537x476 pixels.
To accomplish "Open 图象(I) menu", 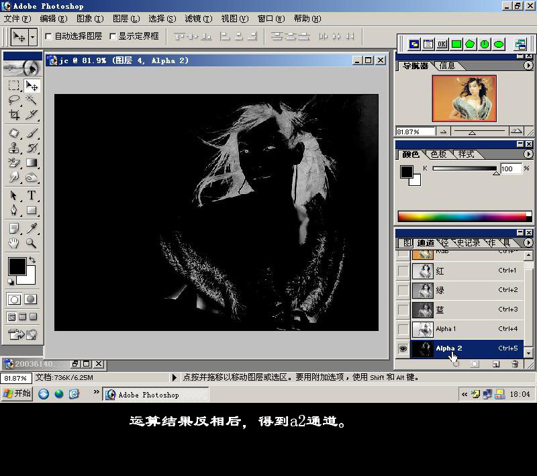I will point(90,19).
